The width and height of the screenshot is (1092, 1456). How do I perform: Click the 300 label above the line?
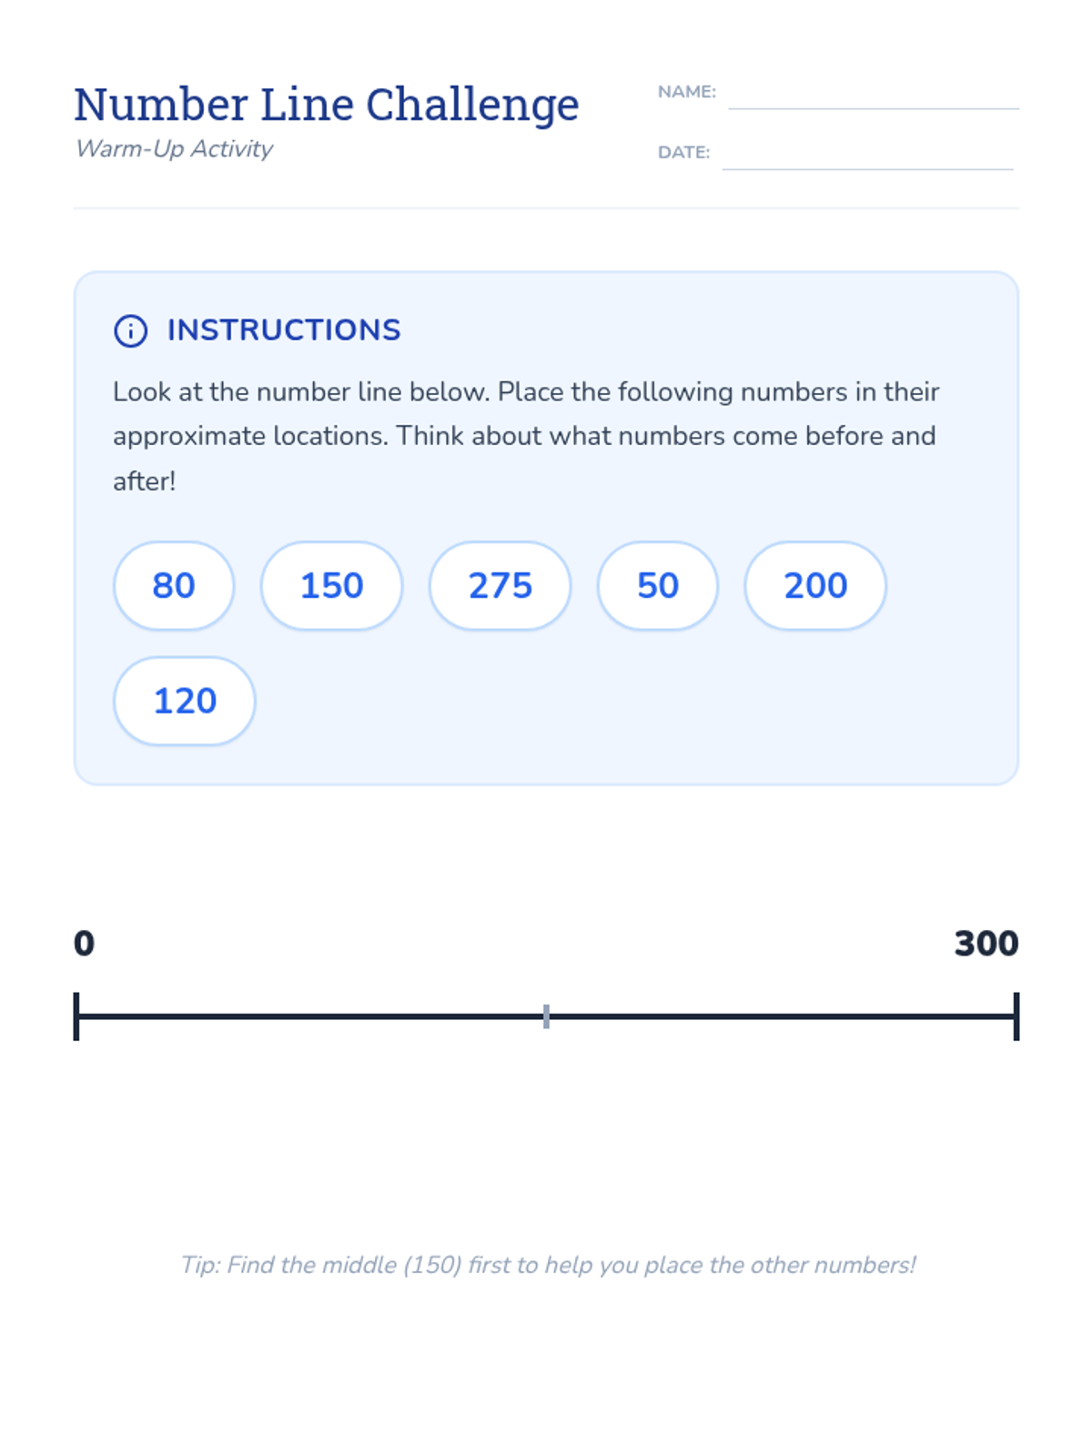pyautogui.click(x=986, y=944)
